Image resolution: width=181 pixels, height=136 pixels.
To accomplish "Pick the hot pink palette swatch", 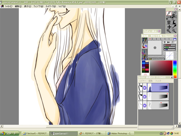I will [147, 70].
